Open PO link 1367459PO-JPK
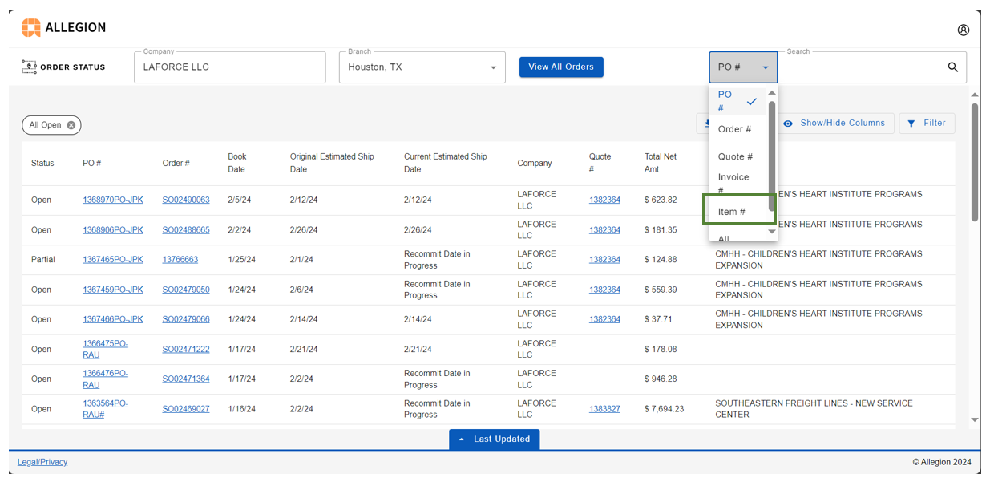The image size is (990, 482). (x=113, y=290)
